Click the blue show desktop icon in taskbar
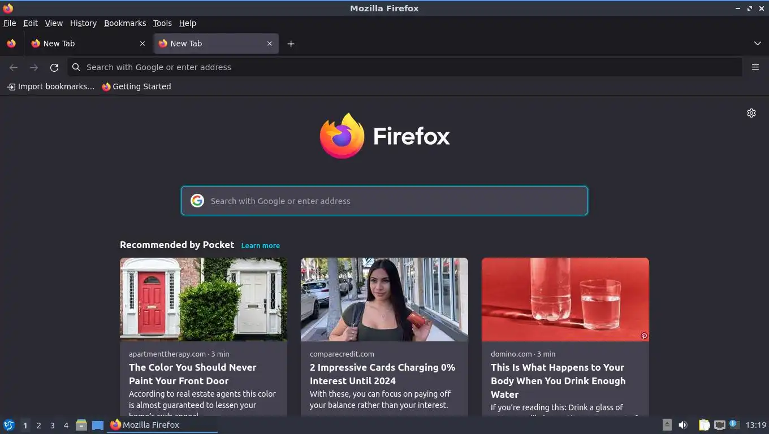The height and width of the screenshot is (434, 769). tap(98, 425)
